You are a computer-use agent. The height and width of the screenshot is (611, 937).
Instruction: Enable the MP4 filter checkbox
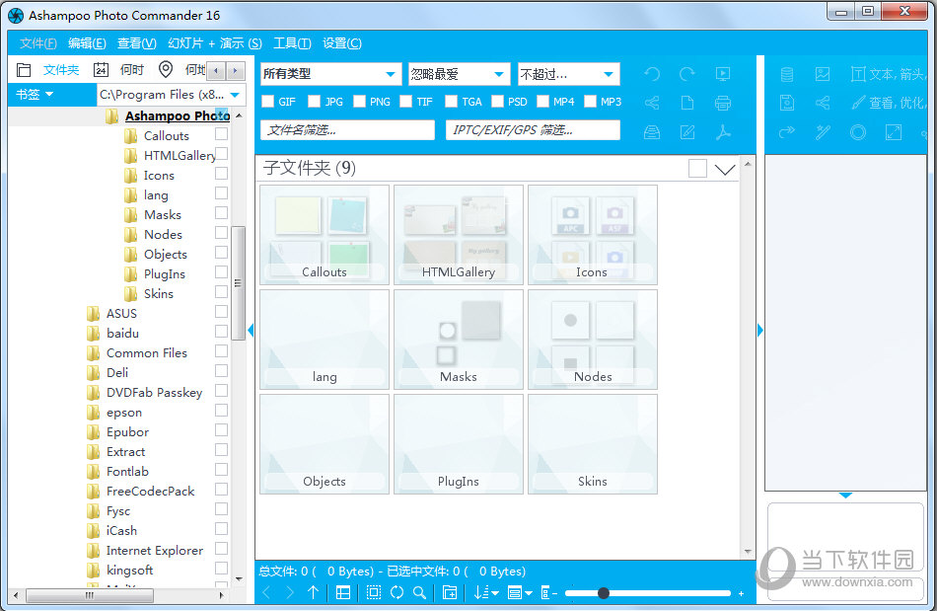542,101
